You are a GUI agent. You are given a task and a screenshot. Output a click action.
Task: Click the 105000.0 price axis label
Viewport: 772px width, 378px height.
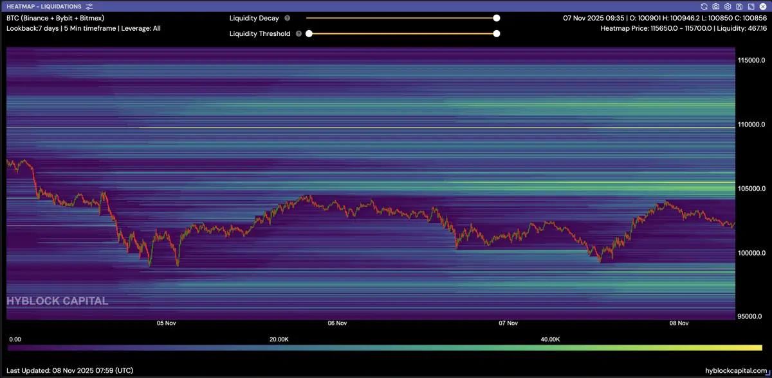click(x=753, y=189)
